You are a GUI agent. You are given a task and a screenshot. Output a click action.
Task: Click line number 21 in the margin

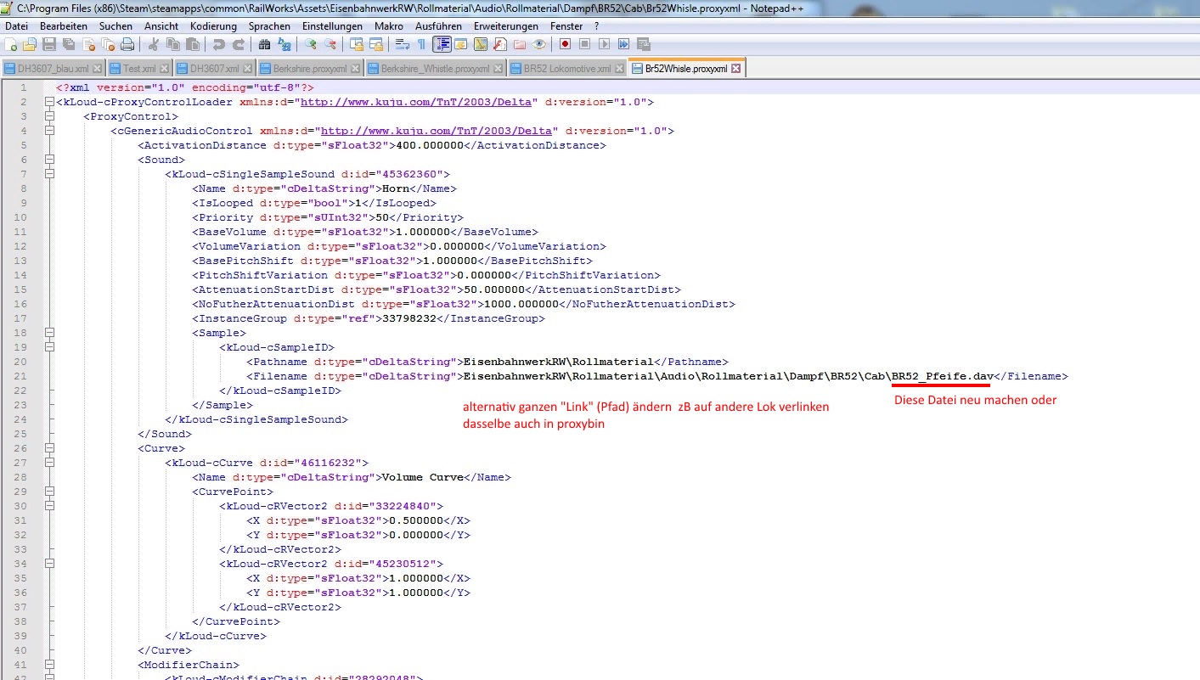pos(21,376)
